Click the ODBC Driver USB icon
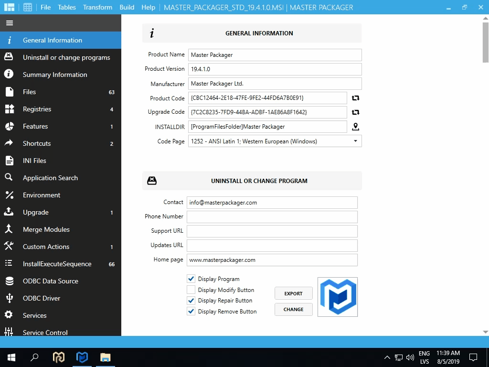 pos(10,298)
